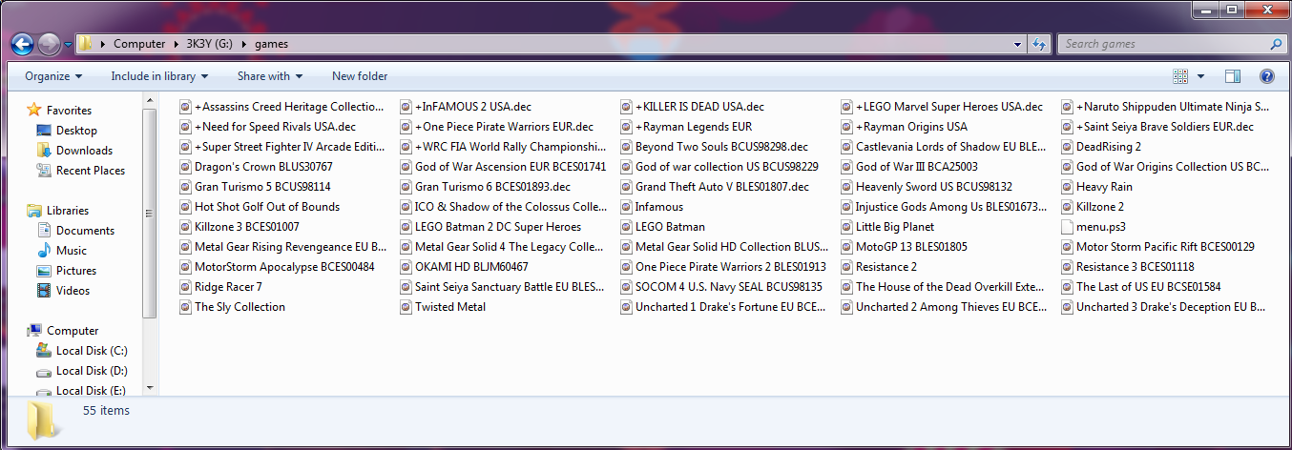Click the 3K3Y (G:) breadcrumb segment
Image resolution: width=1292 pixels, height=450 pixels.
click(208, 44)
